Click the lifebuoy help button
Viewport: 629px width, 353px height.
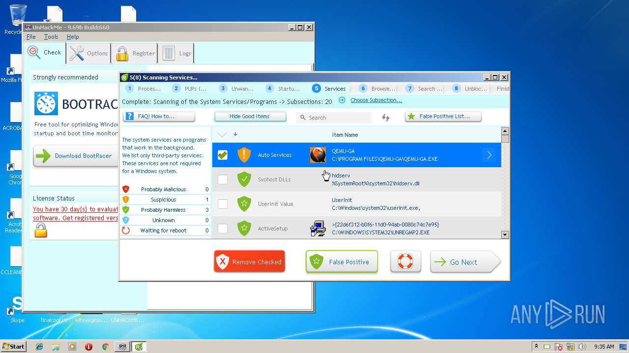point(405,262)
